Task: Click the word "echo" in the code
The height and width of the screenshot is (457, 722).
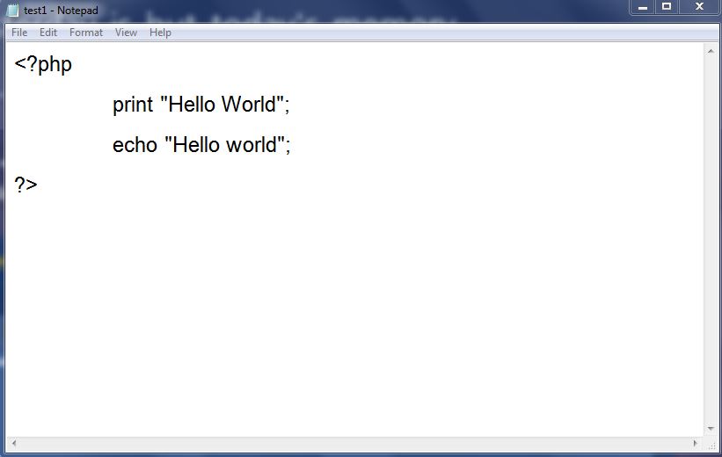Action: [x=135, y=144]
